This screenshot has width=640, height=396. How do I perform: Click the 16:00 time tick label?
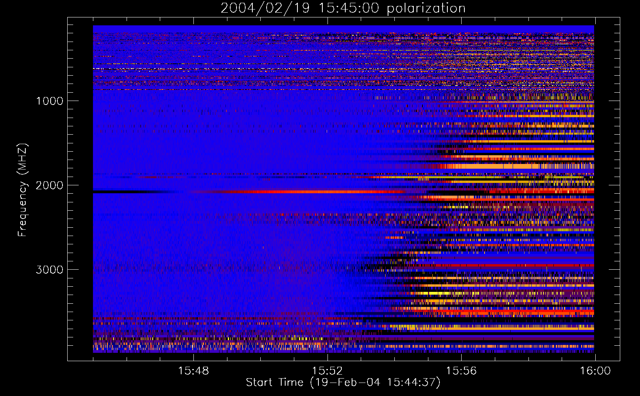(x=595, y=371)
